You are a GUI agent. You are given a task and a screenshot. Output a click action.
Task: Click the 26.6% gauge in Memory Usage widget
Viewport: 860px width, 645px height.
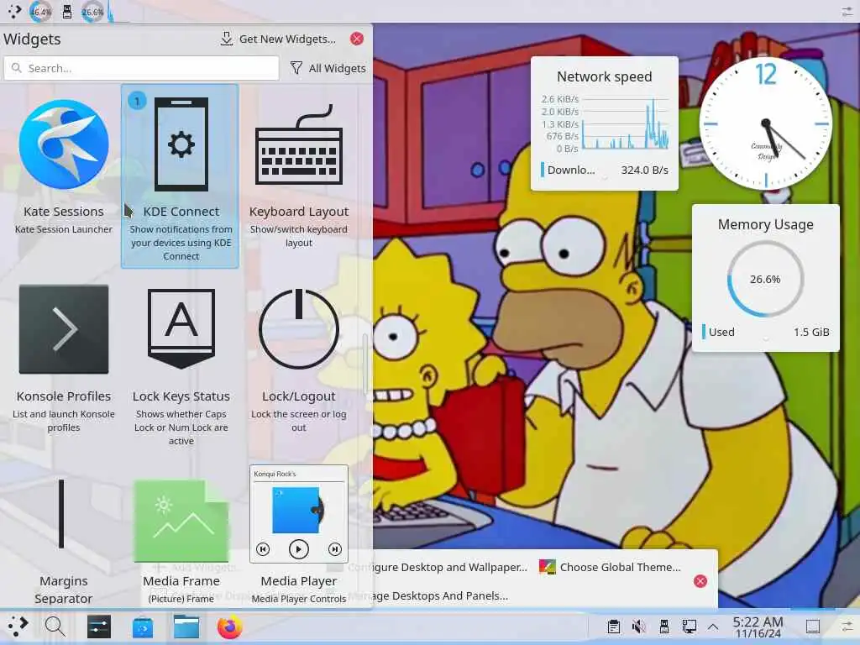(766, 279)
